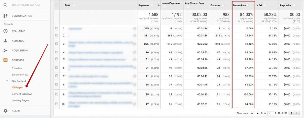Open help tooltip for Page column
Image resolution: width=304 pixels, height=118 pixels.
(x=72, y=5)
